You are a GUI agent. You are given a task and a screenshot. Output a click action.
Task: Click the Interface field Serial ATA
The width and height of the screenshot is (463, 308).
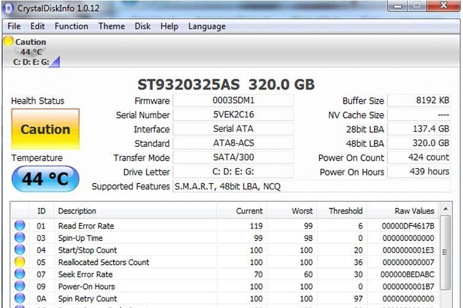(233, 129)
